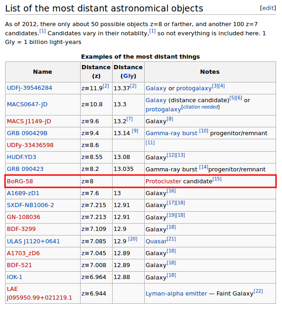The height and width of the screenshot is (312, 282).
Task: Click reference [8] in MACS J1149-JD notes
Action: pyautogui.click(x=170, y=119)
